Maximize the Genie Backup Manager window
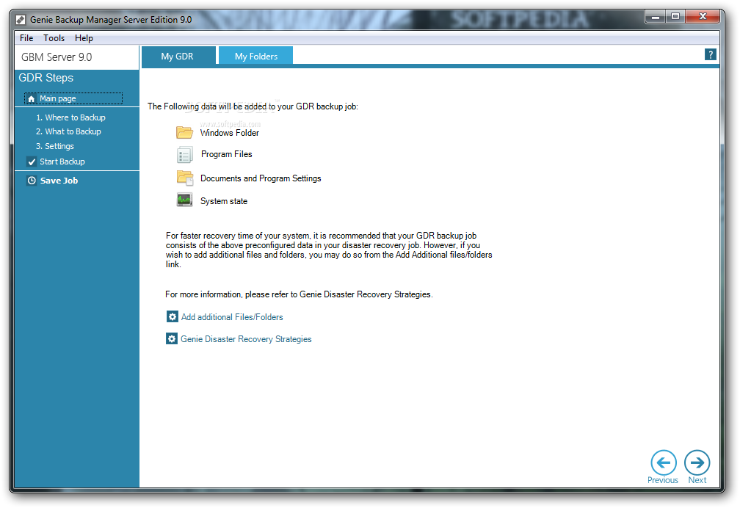 [675, 17]
